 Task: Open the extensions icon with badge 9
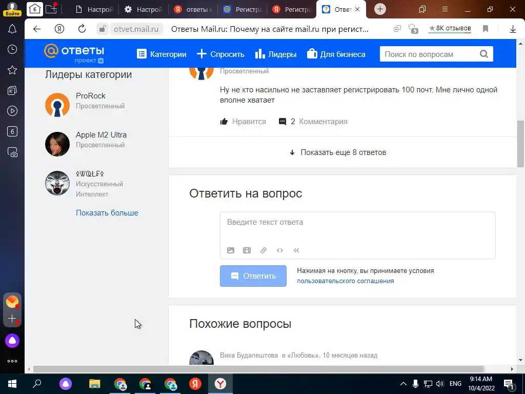pyautogui.click(x=414, y=29)
